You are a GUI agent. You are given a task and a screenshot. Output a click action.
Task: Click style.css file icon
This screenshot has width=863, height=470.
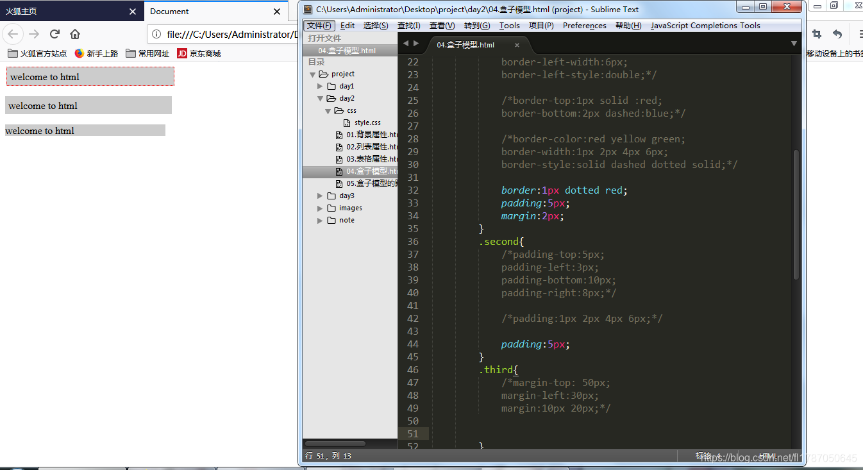coord(347,123)
